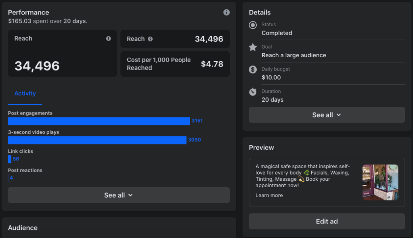Click the 3-second video plays bar

pyautogui.click(x=97, y=140)
